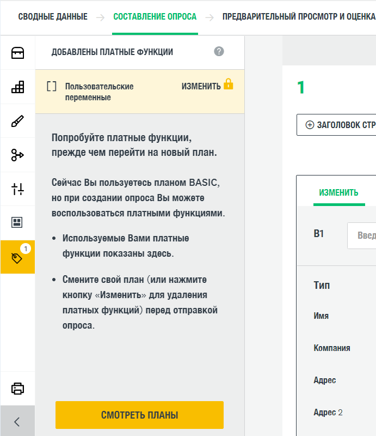Select the green ИЗМЕНИТЬ question tab

click(338, 193)
